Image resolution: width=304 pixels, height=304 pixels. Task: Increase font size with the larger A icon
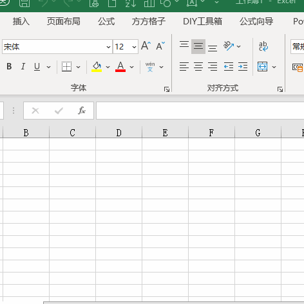point(146,46)
